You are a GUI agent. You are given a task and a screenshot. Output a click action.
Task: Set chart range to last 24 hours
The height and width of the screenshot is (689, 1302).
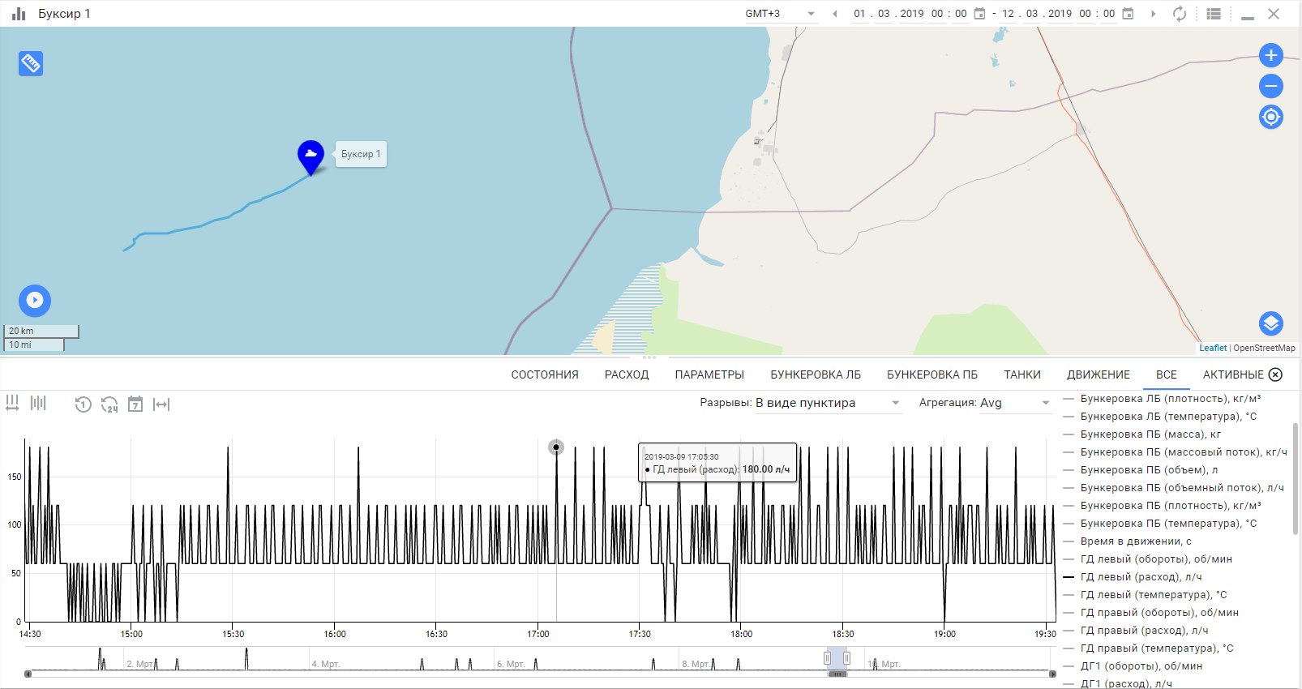109,404
